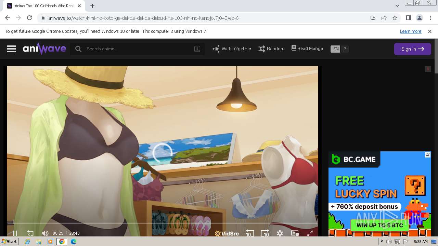Open player settings gear
Screen dimensions: 438x246
[280, 233]
